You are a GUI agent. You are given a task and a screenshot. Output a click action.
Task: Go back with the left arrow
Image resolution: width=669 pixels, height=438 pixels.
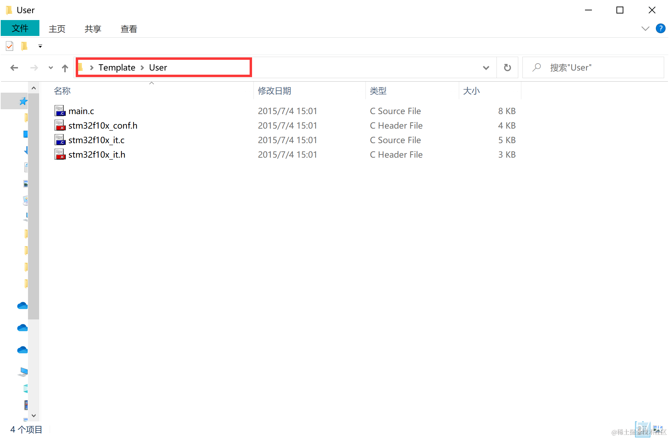pos(14,68)
